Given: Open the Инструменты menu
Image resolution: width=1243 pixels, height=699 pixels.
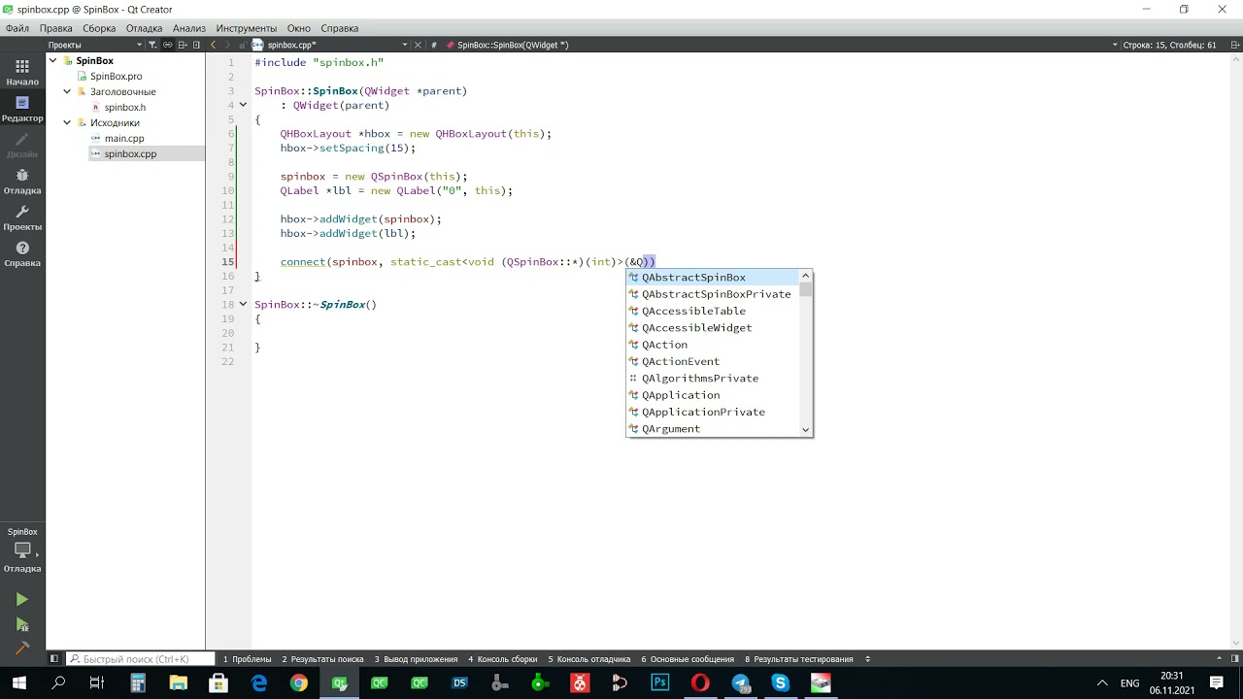Looking at the screenshot, I should pos(247,28).
